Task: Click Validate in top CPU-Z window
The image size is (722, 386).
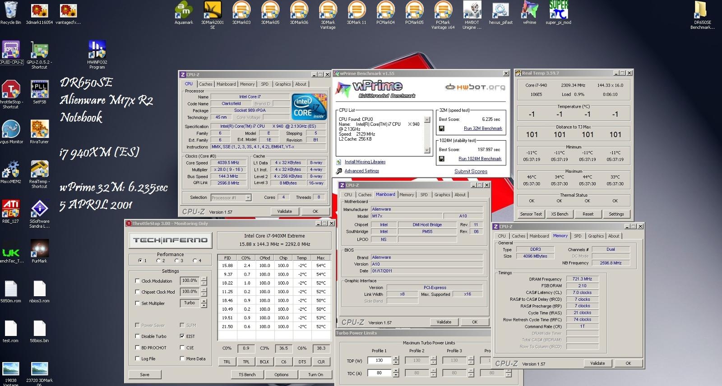Action: tap(284, 211)
